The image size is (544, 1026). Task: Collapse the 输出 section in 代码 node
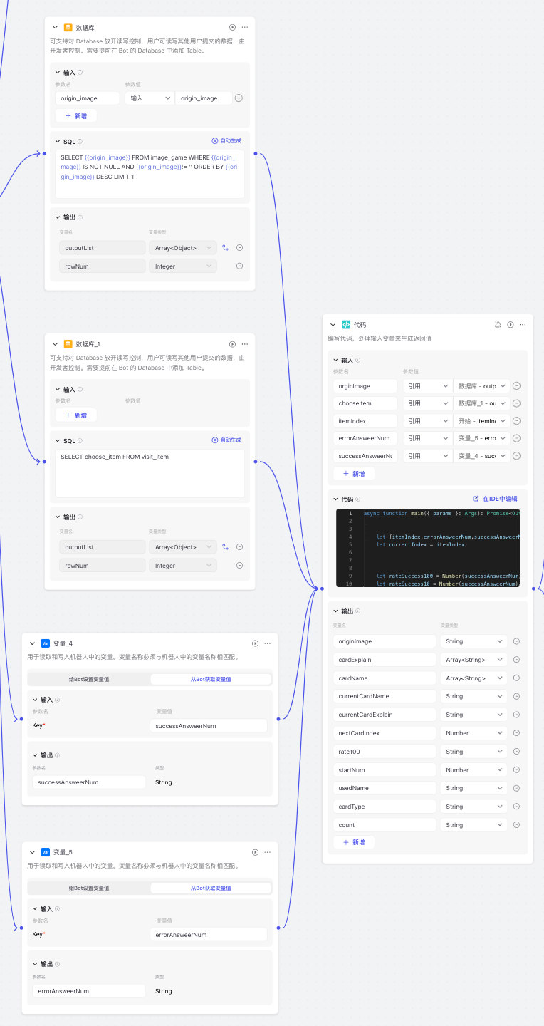pos(335,611)
